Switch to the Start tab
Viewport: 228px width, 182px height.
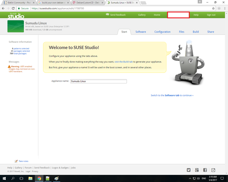tap(124, 32)
